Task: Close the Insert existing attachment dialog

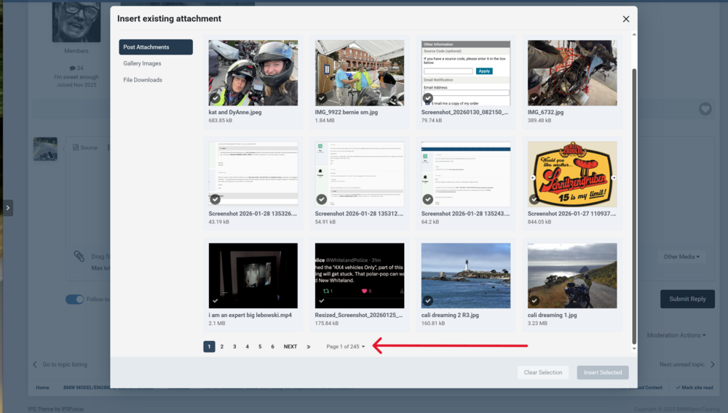Action: point(626,19)
